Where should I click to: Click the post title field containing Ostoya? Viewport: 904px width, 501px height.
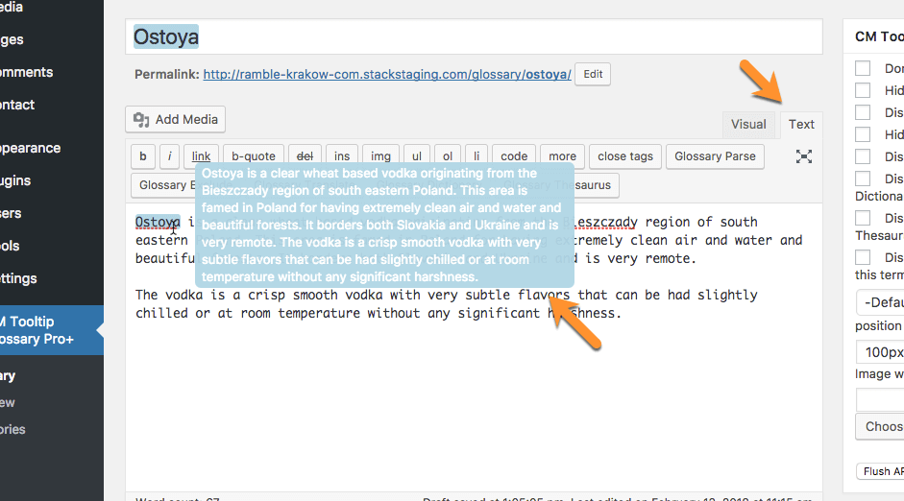pos(473,37)
